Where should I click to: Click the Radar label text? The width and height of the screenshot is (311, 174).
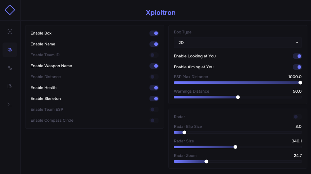click(179, 117)
